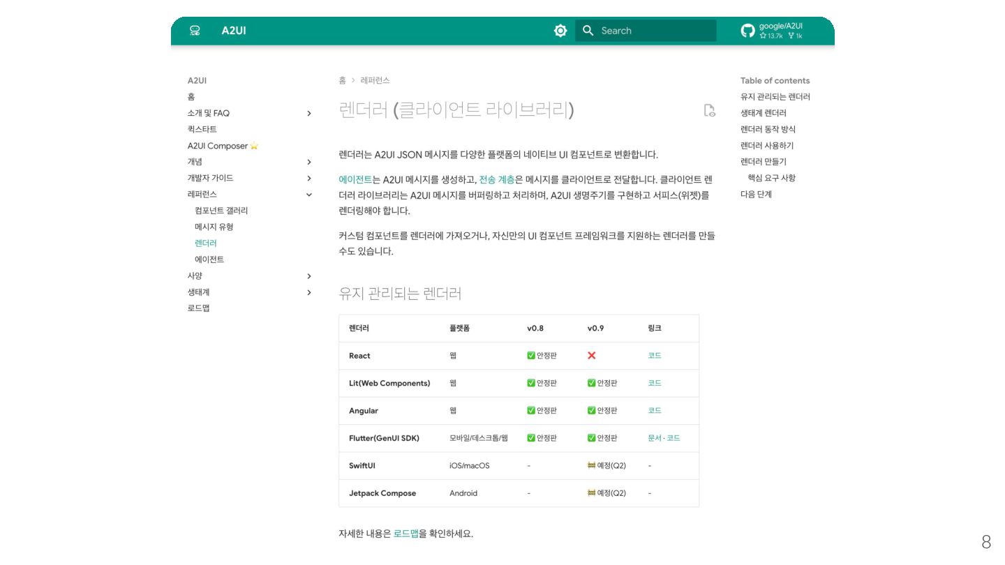Viewport: 1005px width, 565px height.
Task: Click the Search input field
Action: (646, 31)
